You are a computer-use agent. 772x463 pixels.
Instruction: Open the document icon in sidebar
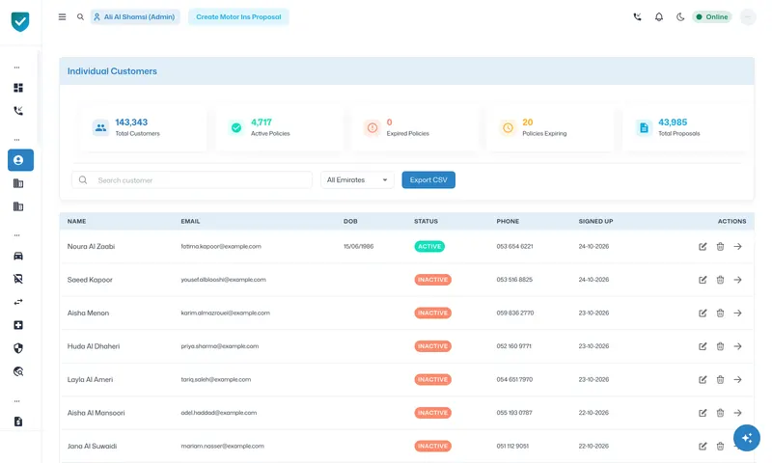point(18,422)
